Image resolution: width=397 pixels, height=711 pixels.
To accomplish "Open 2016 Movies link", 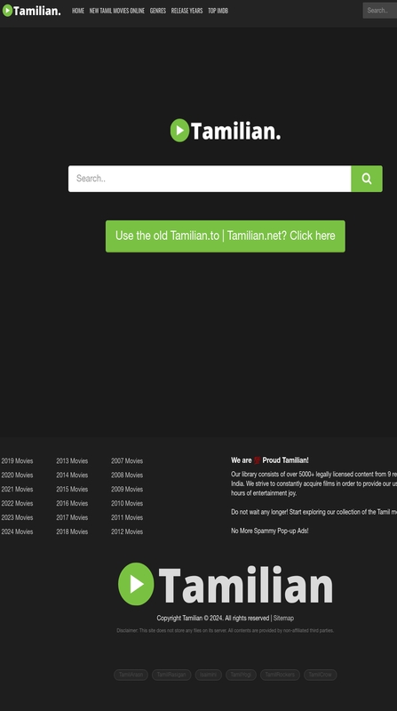I will point(72,503).
